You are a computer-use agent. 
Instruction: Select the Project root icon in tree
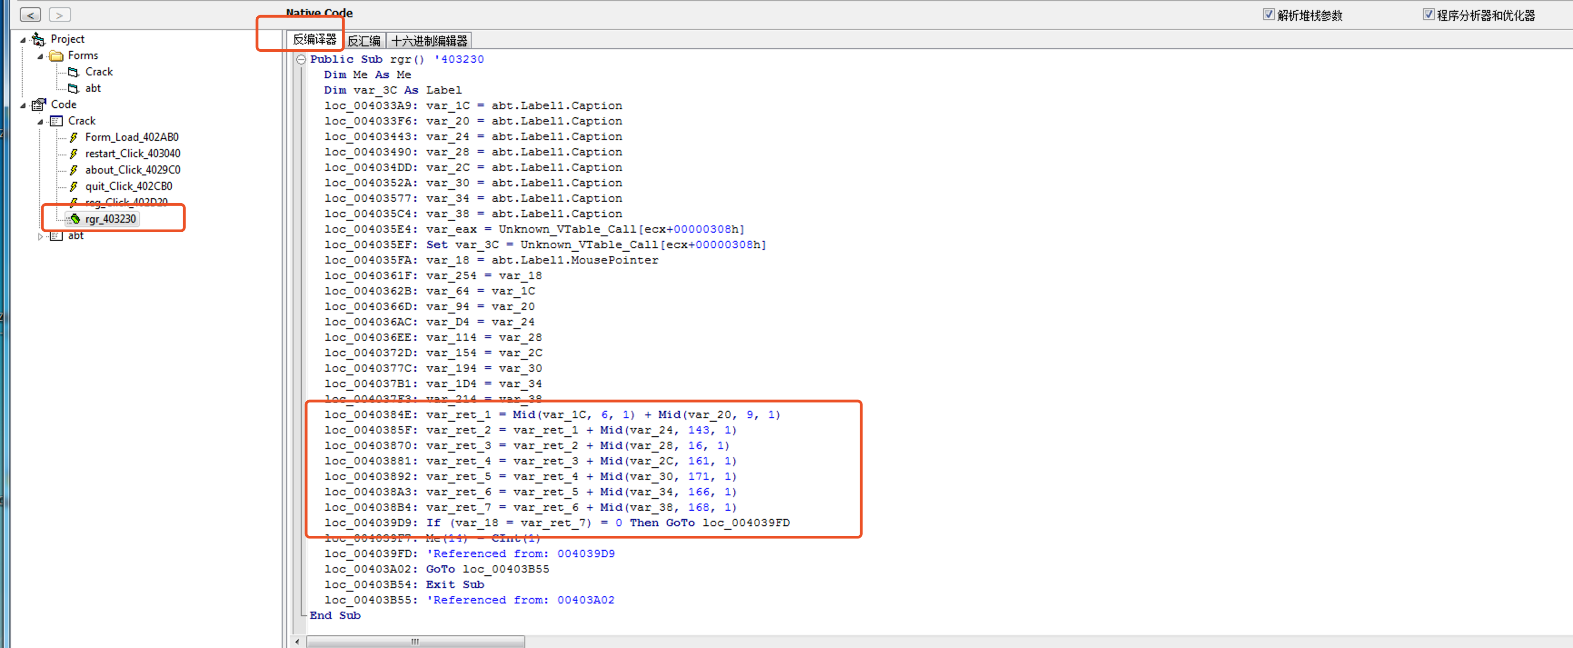pos(39,39)
